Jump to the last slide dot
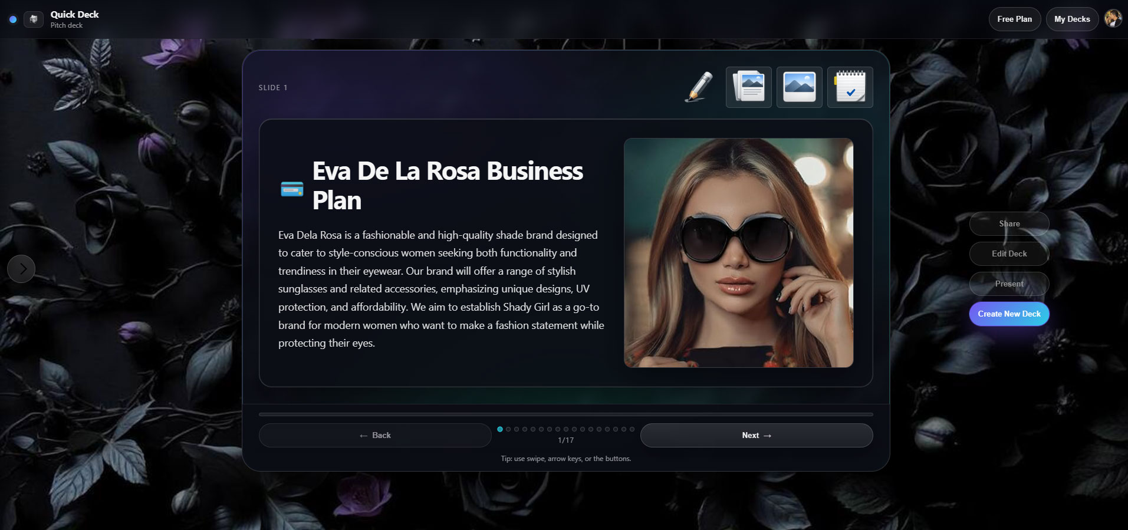 (632, 429)
